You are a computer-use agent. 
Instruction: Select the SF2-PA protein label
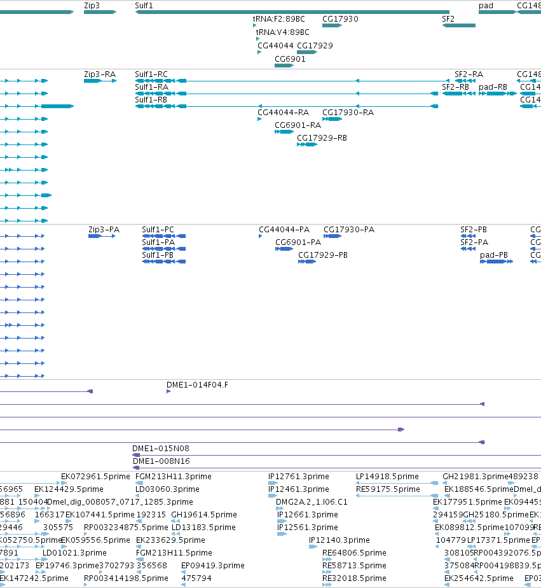click(474, 242)
